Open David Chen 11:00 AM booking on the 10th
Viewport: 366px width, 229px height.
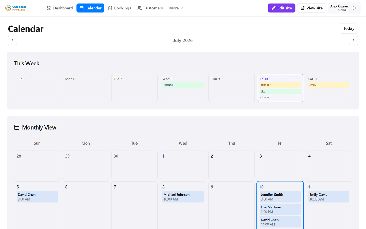(x=280, y=222)
